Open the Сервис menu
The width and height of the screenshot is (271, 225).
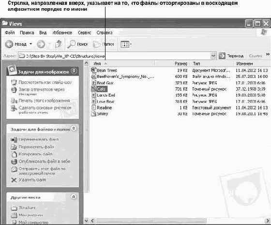(85, 32)
